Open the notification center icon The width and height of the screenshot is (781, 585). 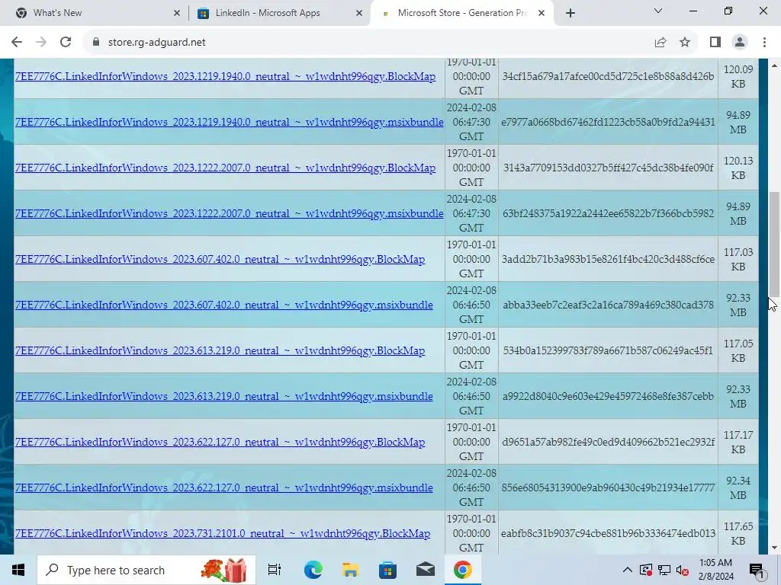pos(757,571)
